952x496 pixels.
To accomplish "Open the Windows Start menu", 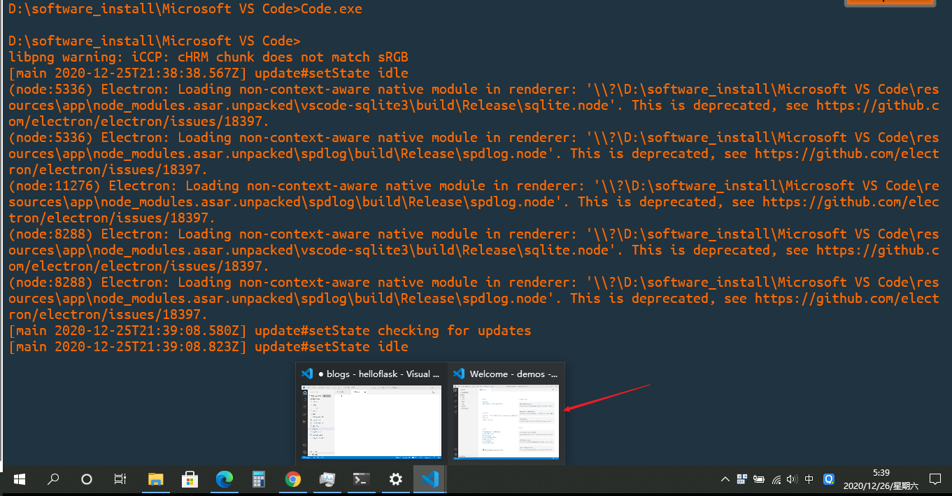I will [x=19, y=479].
